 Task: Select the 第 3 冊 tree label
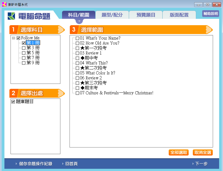pyautogui.click(x=33, y=48)
